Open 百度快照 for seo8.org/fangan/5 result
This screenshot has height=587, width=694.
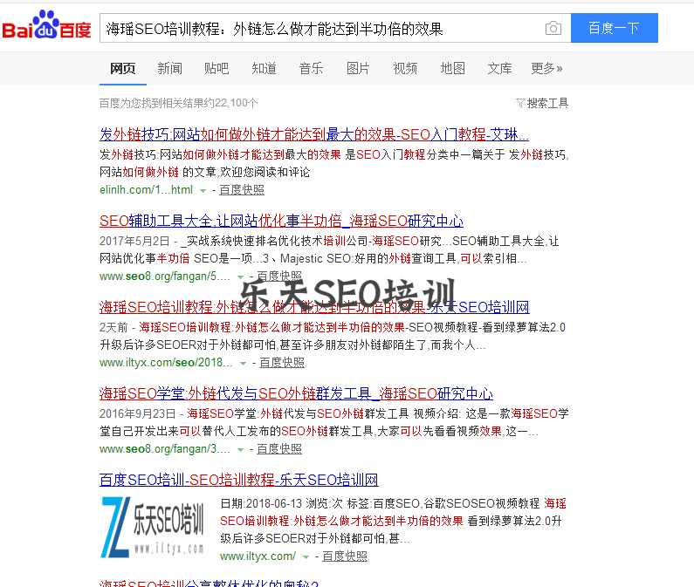279,276
